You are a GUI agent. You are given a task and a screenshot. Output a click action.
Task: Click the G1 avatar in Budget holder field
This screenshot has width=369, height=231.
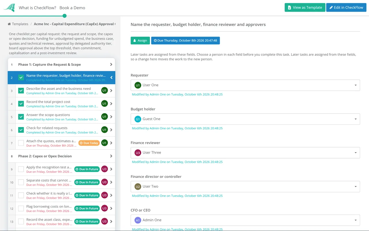[x=138, y=119]
